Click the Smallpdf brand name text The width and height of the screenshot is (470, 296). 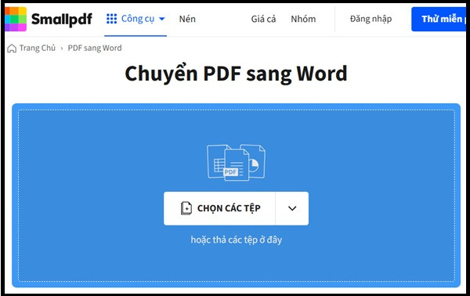point(62,19)
